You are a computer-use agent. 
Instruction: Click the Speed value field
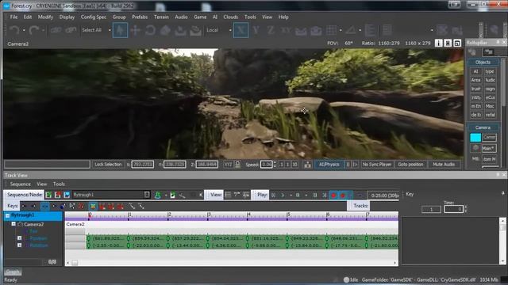267,165
